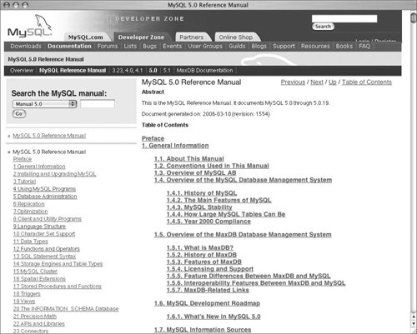Select Downloads in the navigation bar

coord(26,46)
